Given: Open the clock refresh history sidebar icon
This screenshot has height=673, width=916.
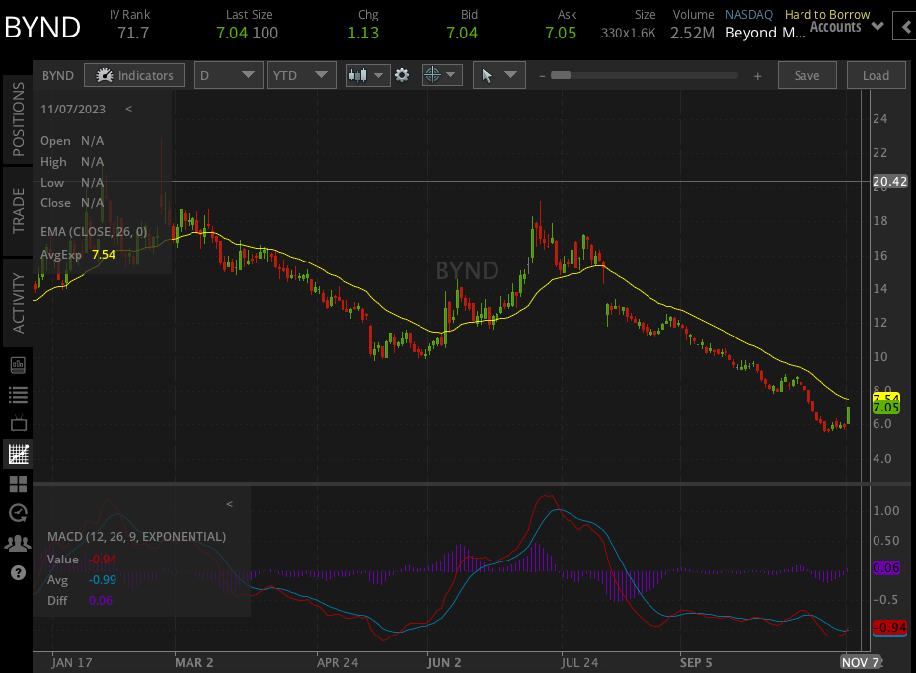Looking at the screenshot, I should coord(18,513).
